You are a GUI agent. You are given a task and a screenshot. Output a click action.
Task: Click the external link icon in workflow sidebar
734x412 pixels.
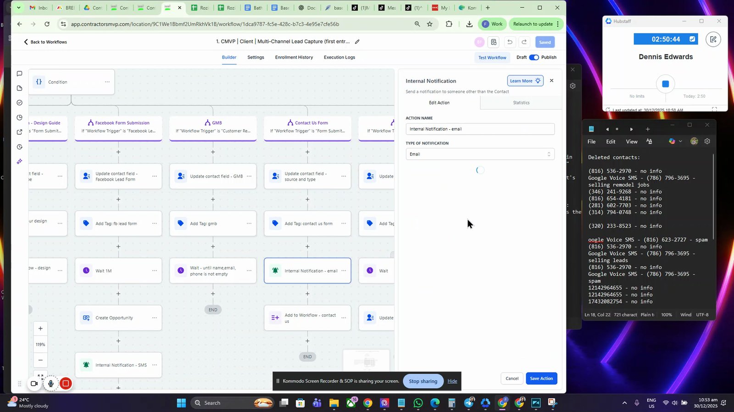coord(19,132)
